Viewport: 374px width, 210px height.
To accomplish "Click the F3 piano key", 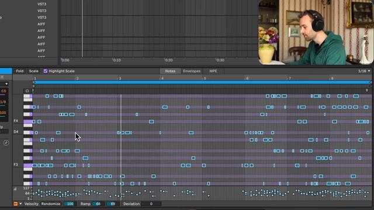I will click(x=27, y=165).
